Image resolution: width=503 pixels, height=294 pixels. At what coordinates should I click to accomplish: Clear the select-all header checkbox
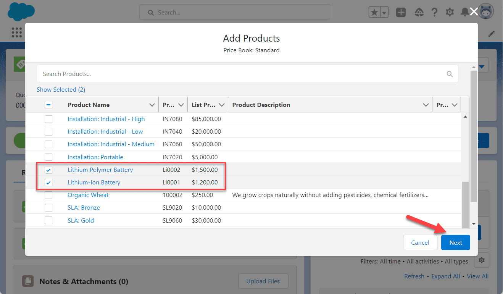pos(48,104)
